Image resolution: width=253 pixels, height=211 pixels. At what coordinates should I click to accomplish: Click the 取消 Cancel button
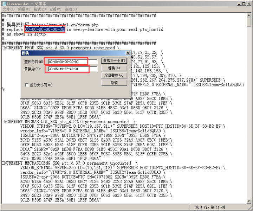click(x=114, y=83)
